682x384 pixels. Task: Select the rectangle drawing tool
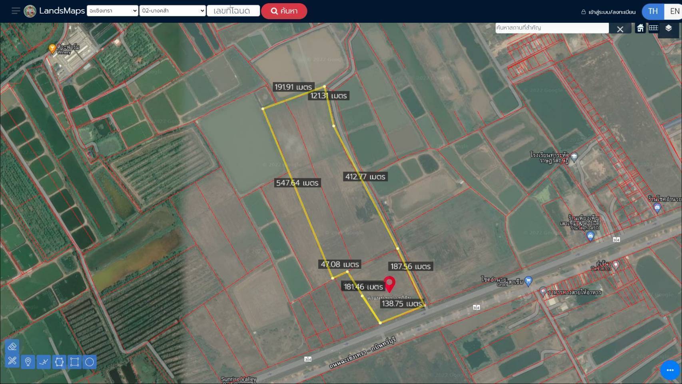pos(74,362)
